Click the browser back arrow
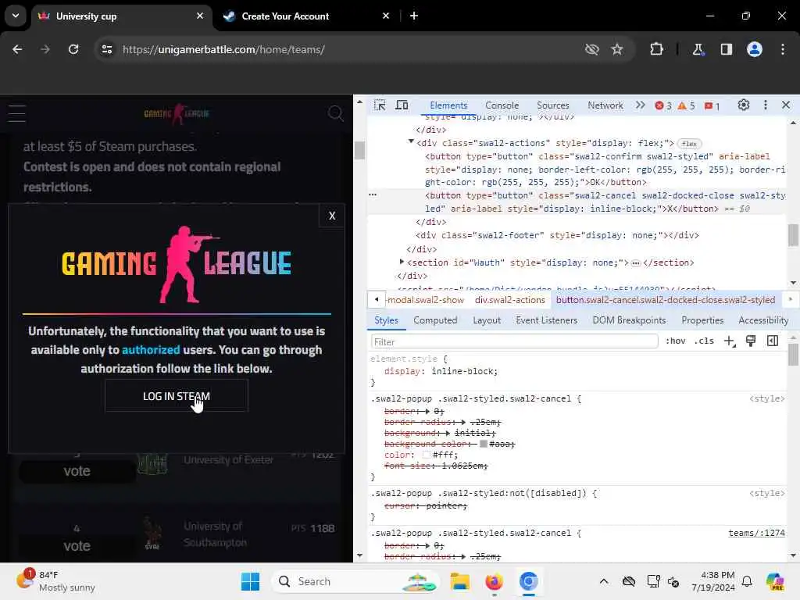This screenshot has height=600, width=800. (17, 49)
